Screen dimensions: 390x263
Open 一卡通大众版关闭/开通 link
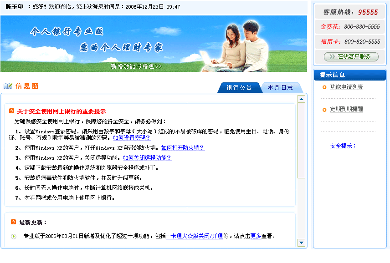pyautogui.click(x=195, y=236)
